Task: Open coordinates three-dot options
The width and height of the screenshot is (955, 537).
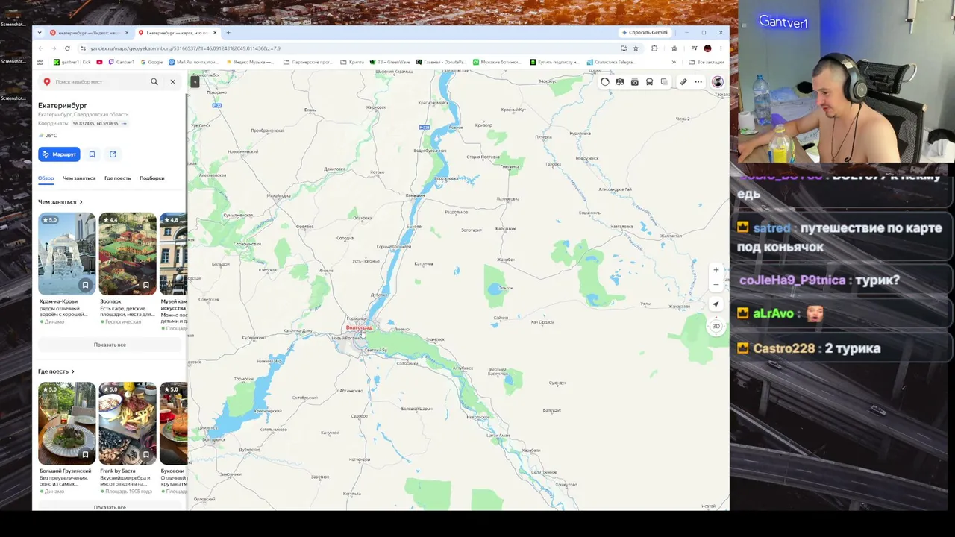Action: point(124,124)
